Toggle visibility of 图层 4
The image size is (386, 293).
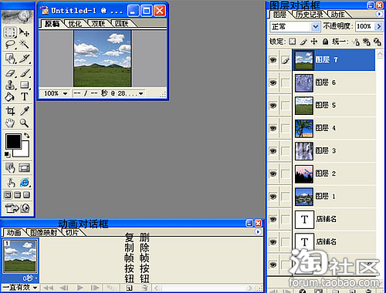(273, 128)
